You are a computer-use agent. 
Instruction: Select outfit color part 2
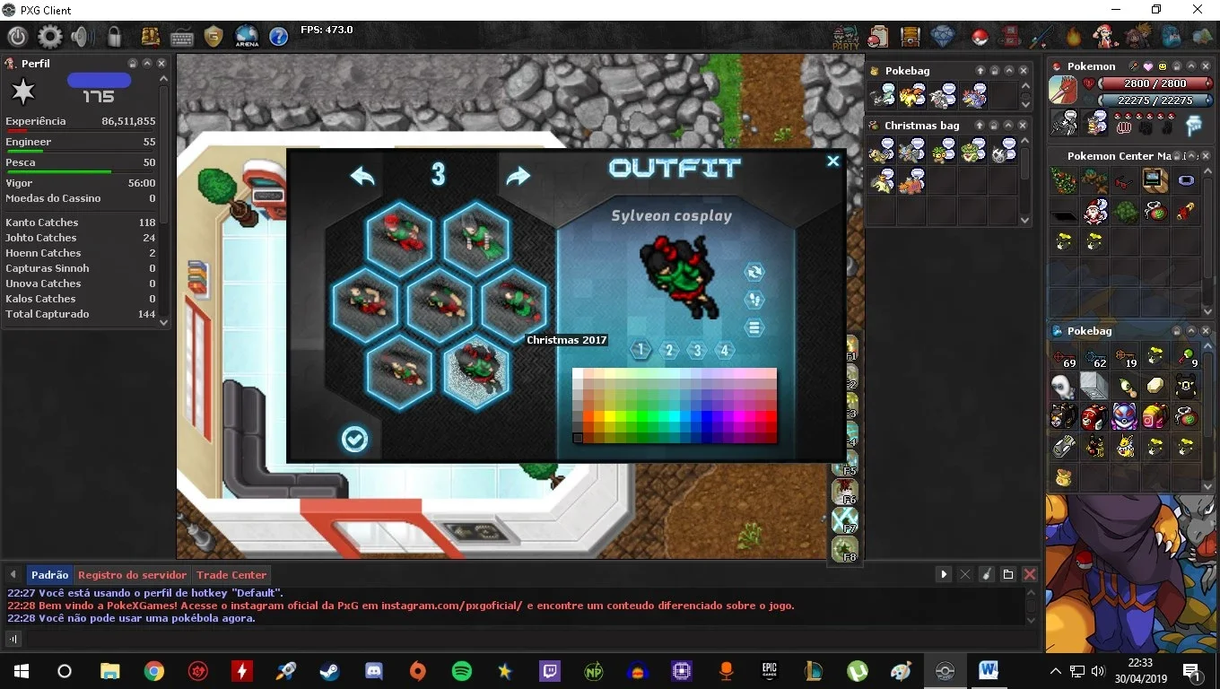(x=669, y=350)
